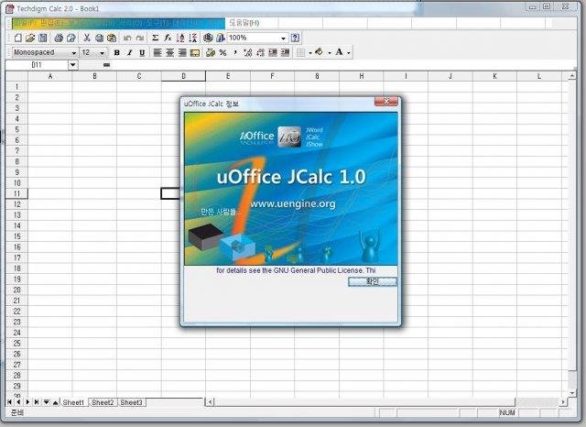Click vertical scrollbar down arrow
The width and height of the screenshot is (586, 427).
pos(571,393)
